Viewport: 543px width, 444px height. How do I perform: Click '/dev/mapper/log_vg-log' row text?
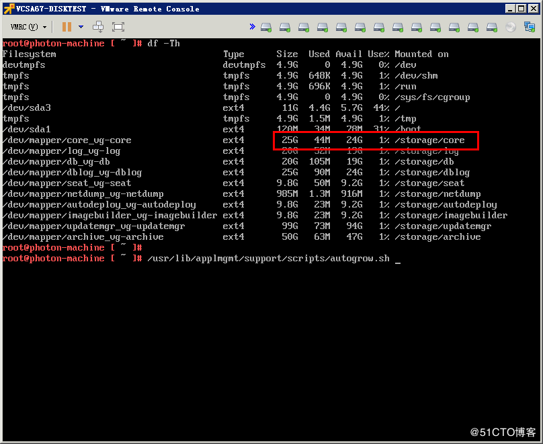[x=61, y=151]
